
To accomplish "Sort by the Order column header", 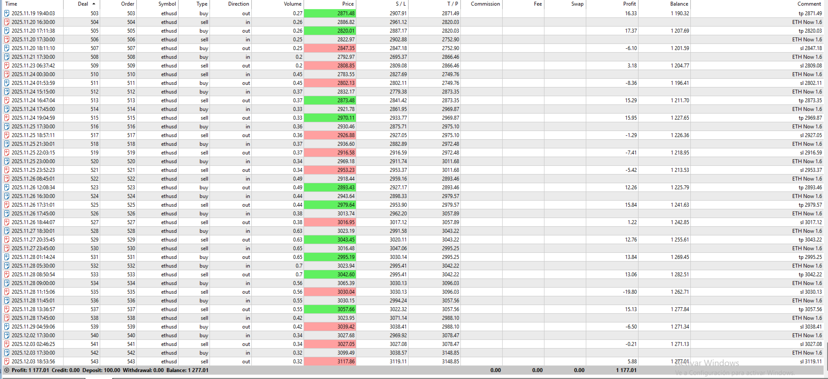I will 128,4.
